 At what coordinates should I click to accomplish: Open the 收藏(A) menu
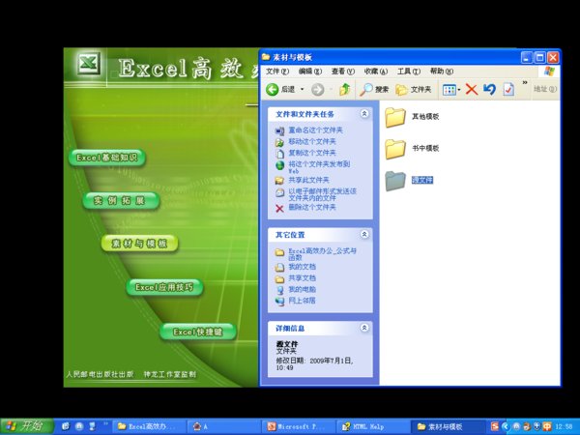(375, 71)
